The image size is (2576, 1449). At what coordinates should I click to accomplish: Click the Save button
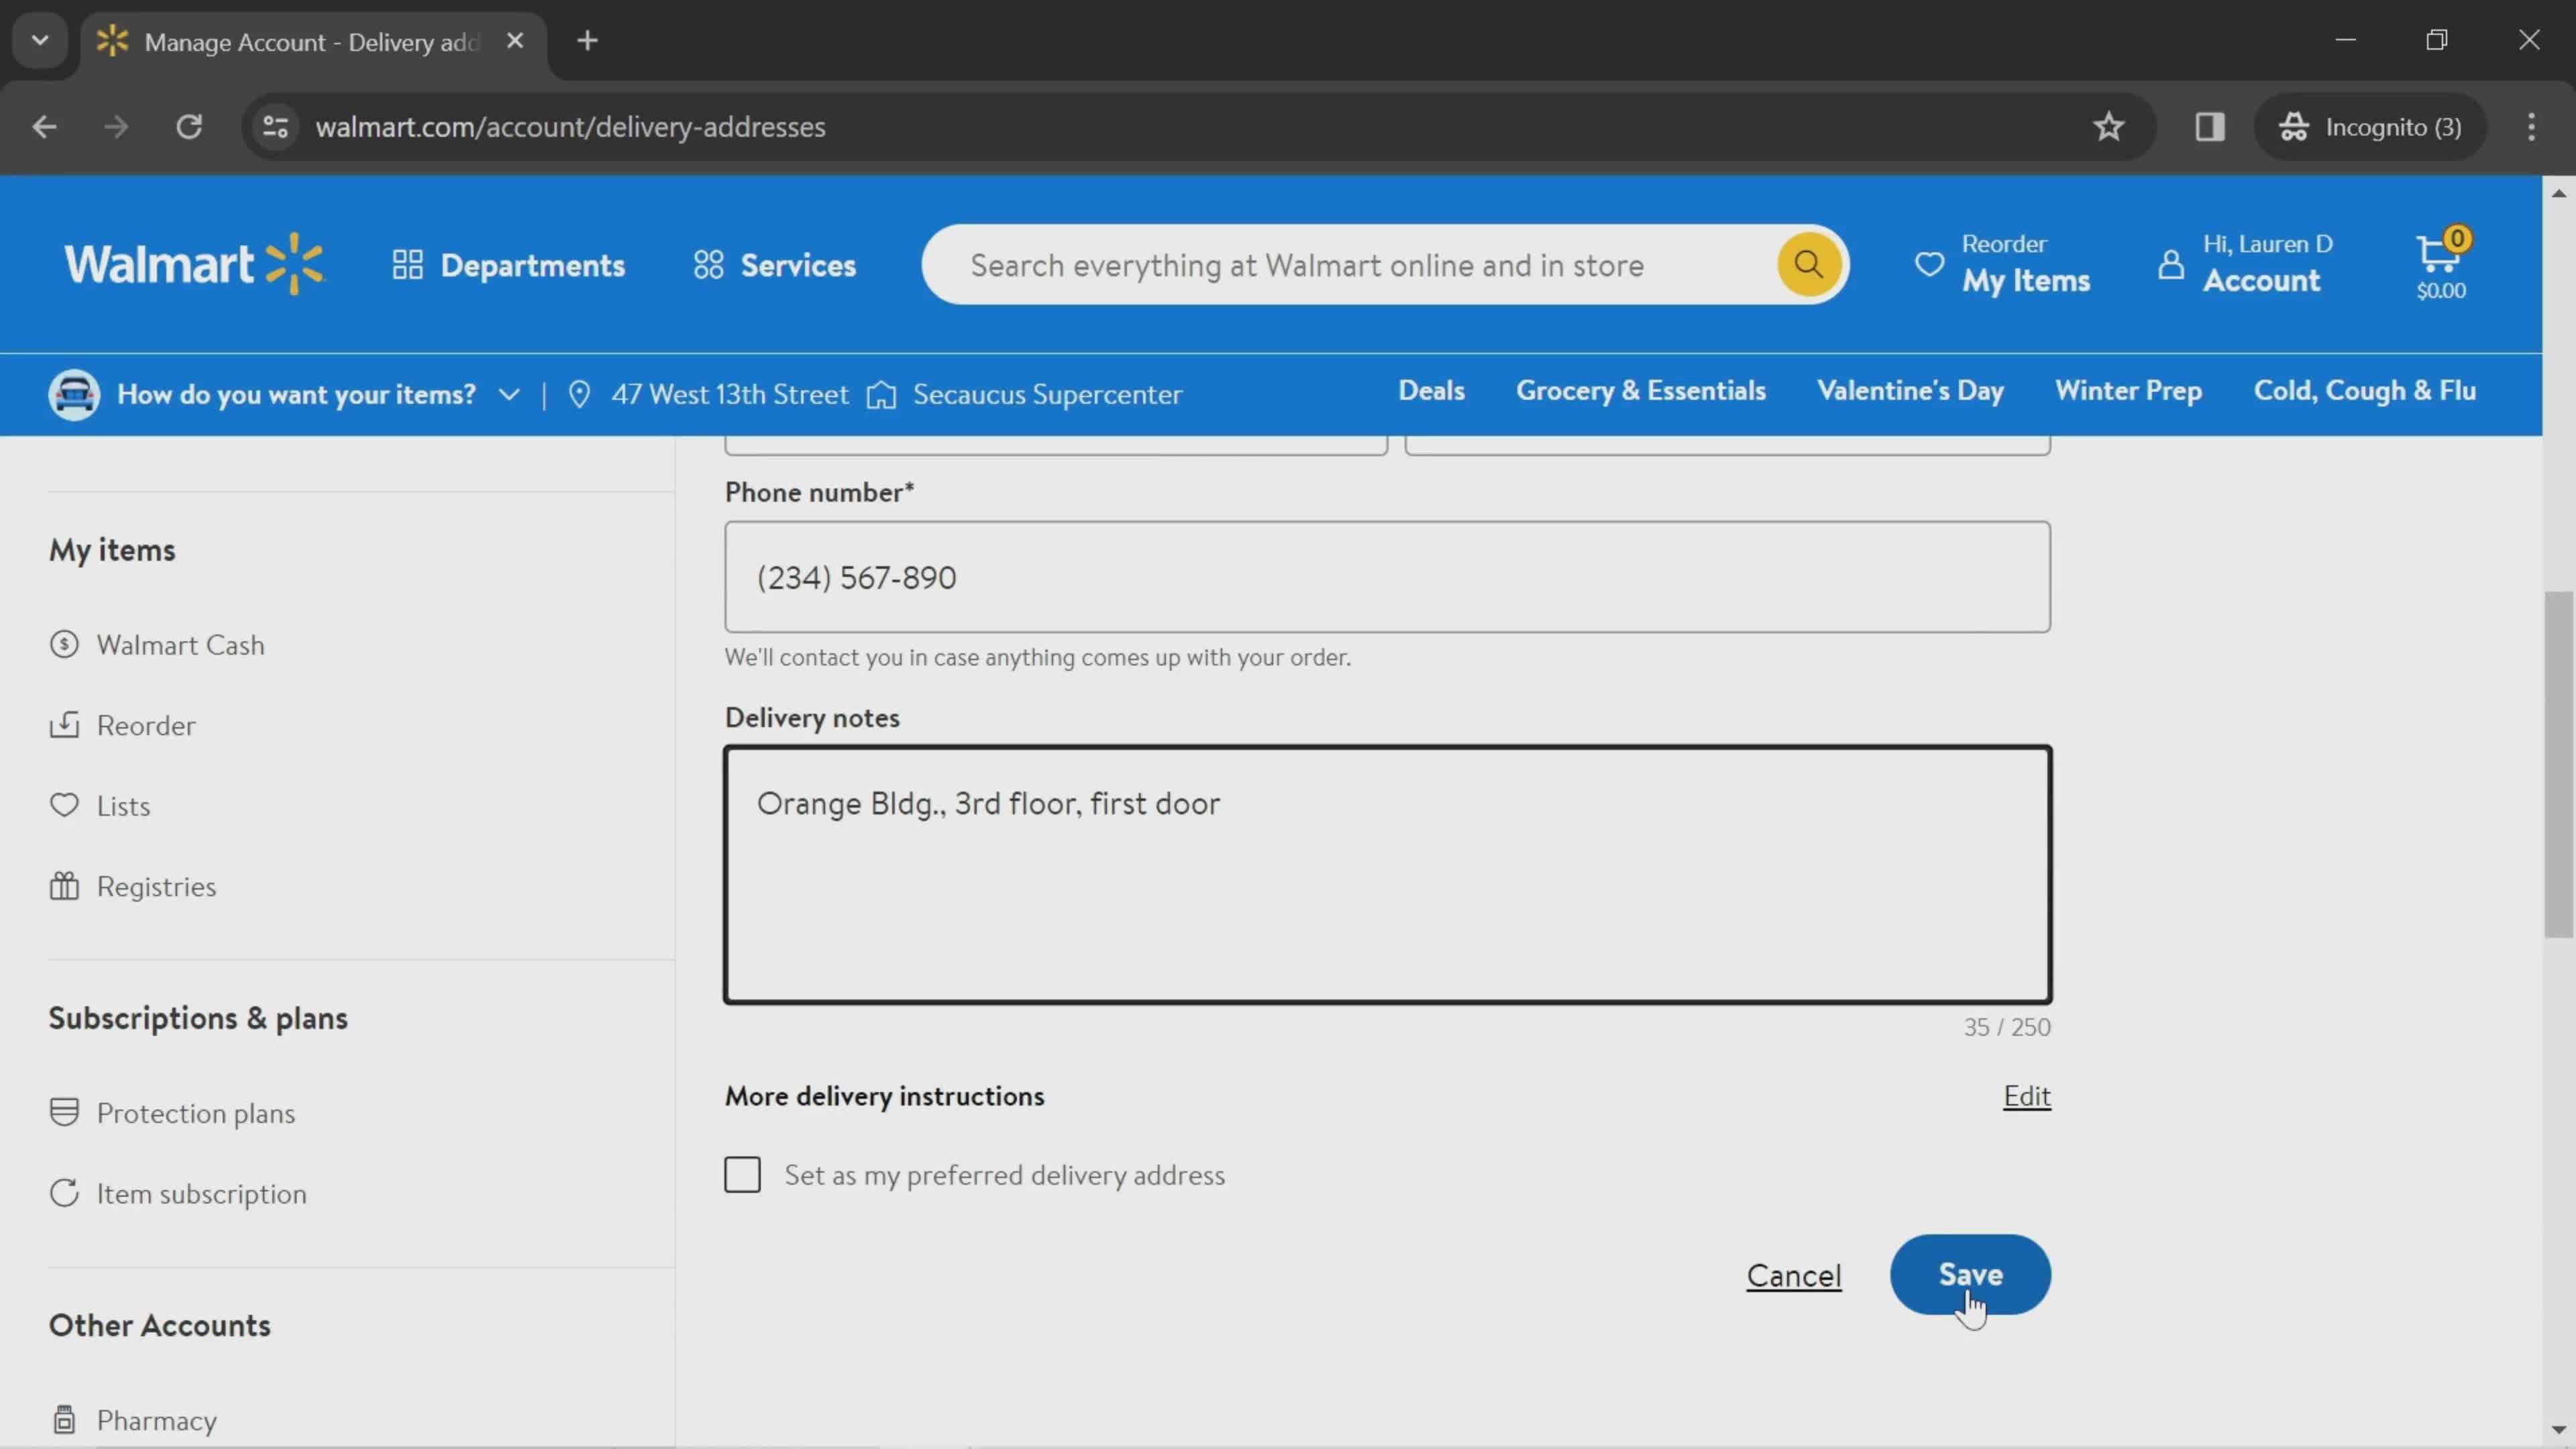coord(1970,1275)
